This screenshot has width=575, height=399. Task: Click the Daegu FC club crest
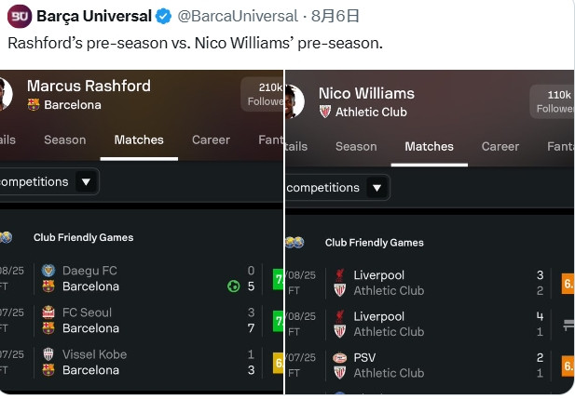point(48,271)
